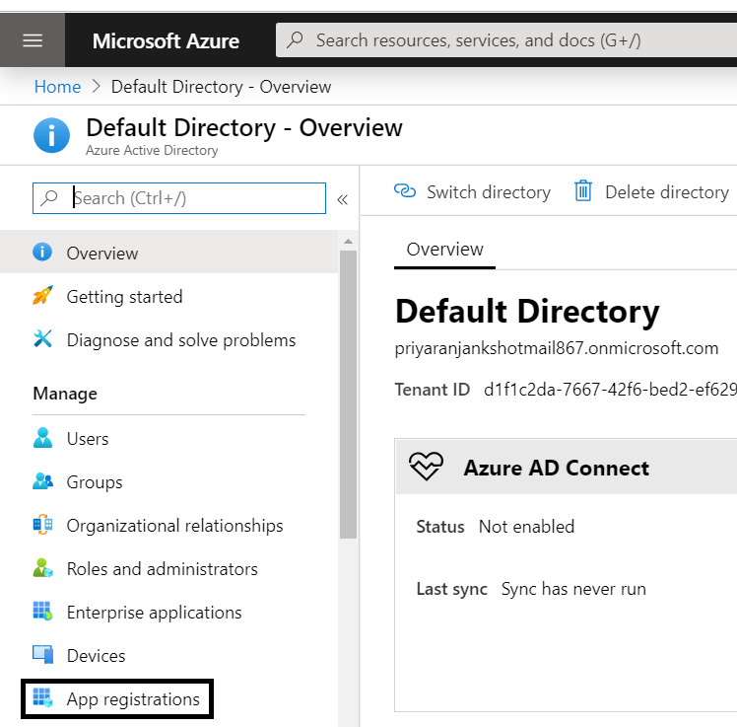The image size is (737, 727).
Task: Open Roles and administrators
Action: [x=168, y=568]
